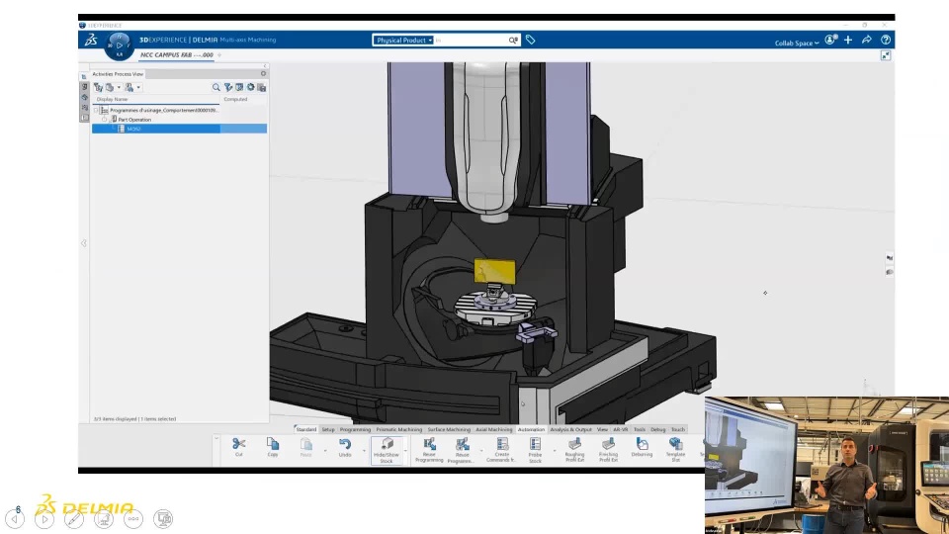Screen dimensions: 949x534
Task: Click the Paste tool
Action: [x=305, y=447]
